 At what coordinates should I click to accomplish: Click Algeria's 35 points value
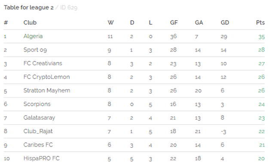point(262,37)
